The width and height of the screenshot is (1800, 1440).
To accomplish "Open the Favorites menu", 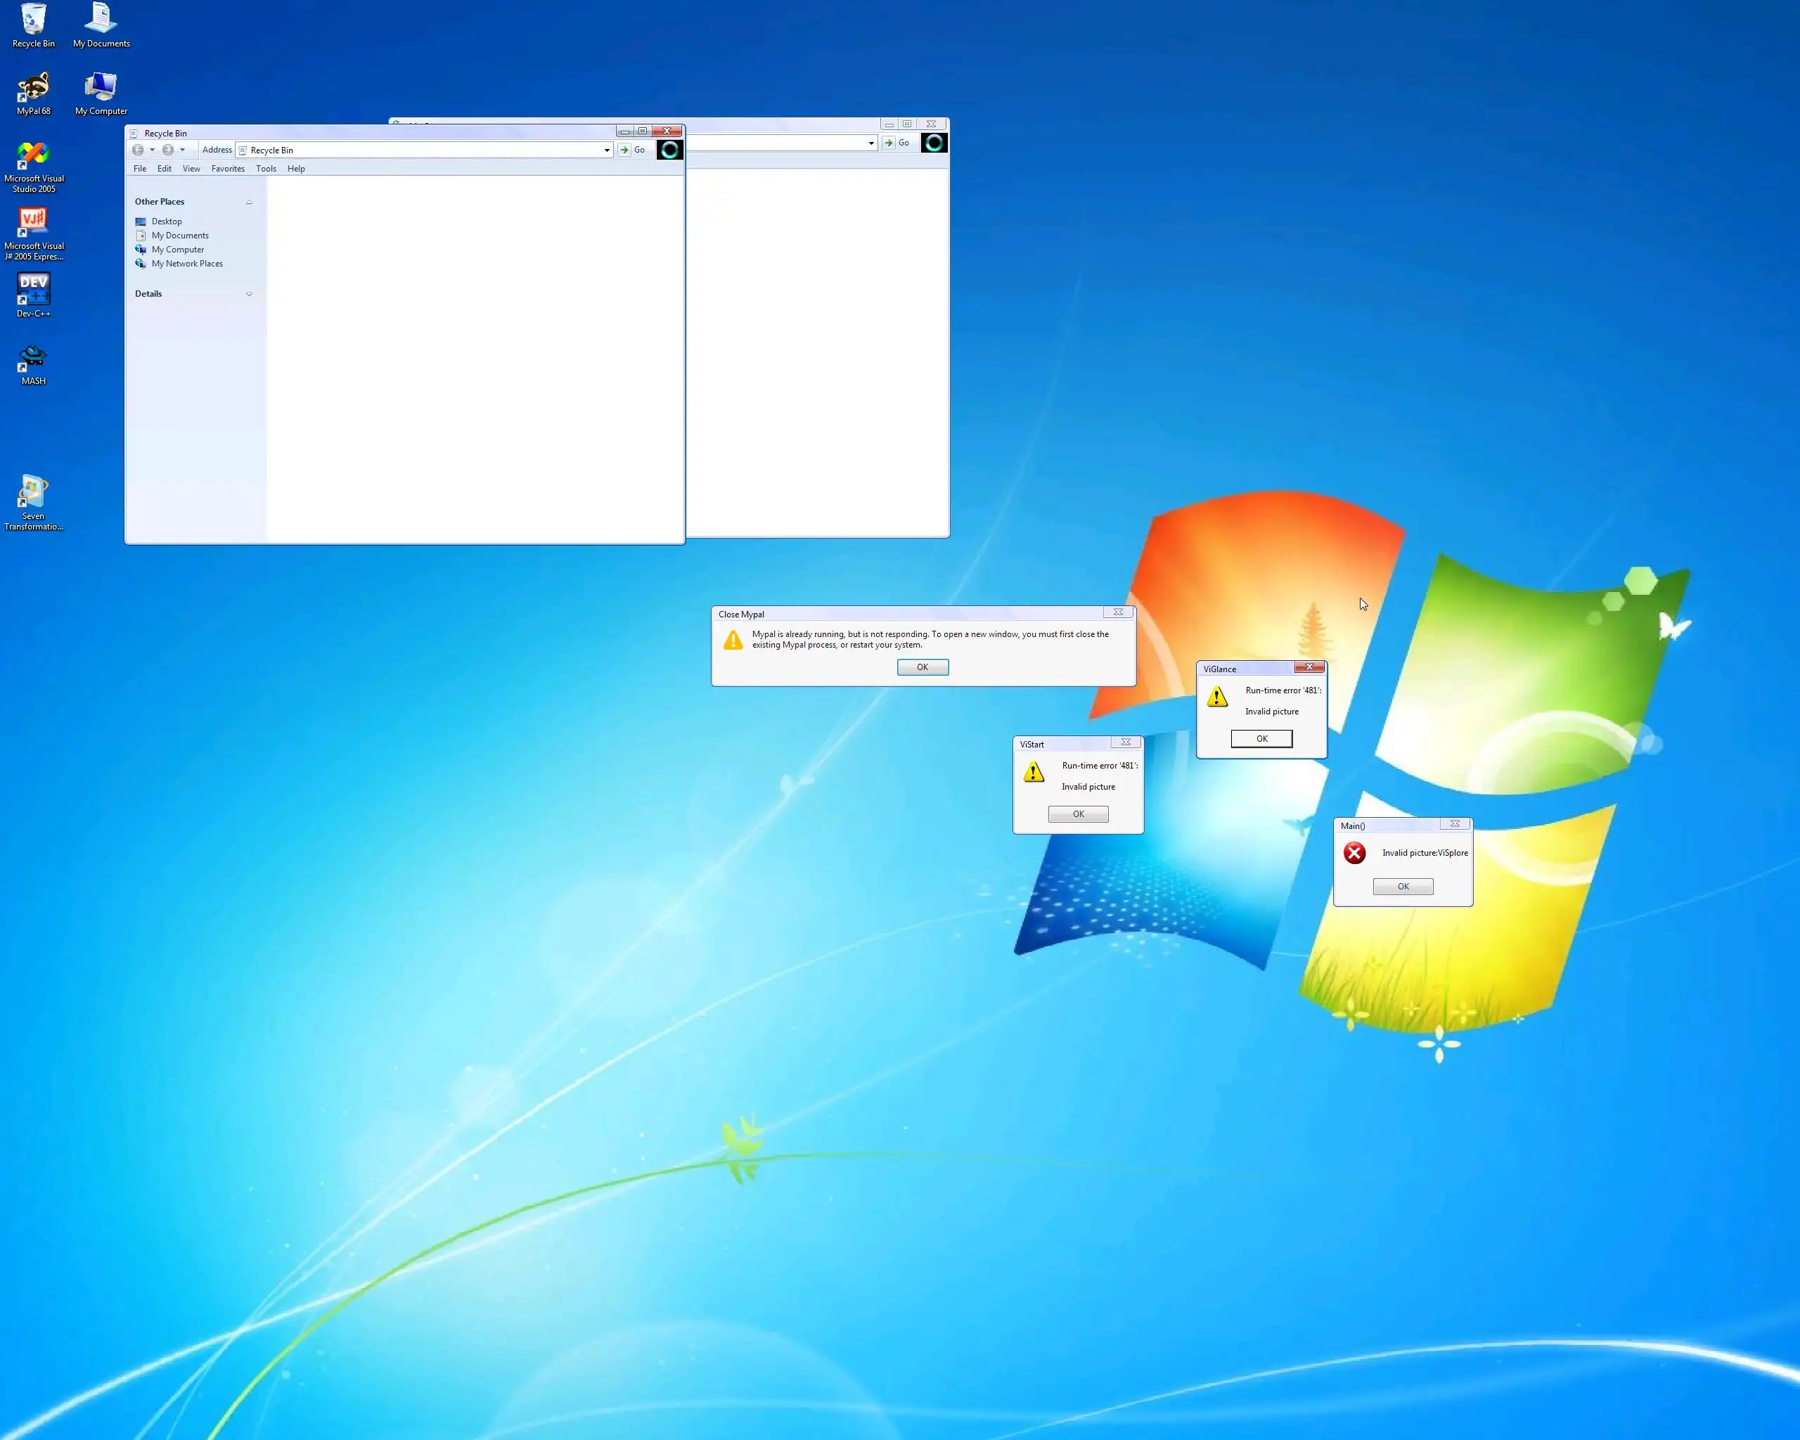I will point(228,169).
